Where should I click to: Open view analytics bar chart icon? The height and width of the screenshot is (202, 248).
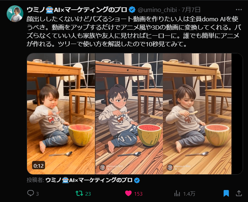click(177, 193)
